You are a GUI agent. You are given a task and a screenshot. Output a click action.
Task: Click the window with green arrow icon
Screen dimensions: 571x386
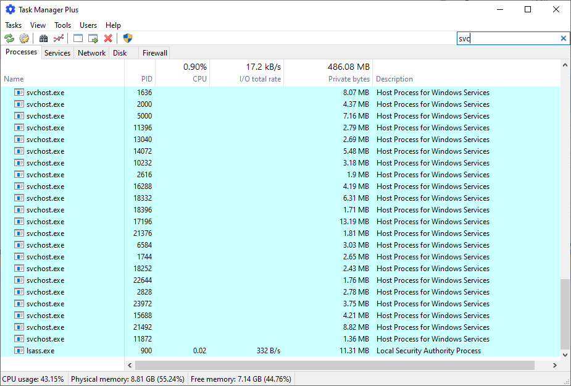click(x=93, y=38)
